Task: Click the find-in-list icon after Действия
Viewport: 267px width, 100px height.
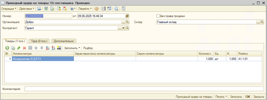Action: (39, 9)
